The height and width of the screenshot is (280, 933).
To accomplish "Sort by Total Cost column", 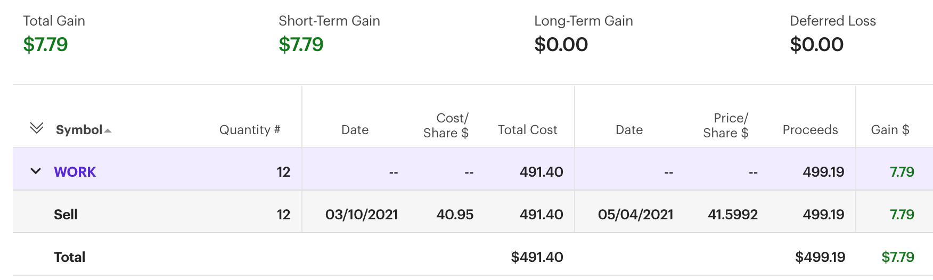I will [527, 130].
